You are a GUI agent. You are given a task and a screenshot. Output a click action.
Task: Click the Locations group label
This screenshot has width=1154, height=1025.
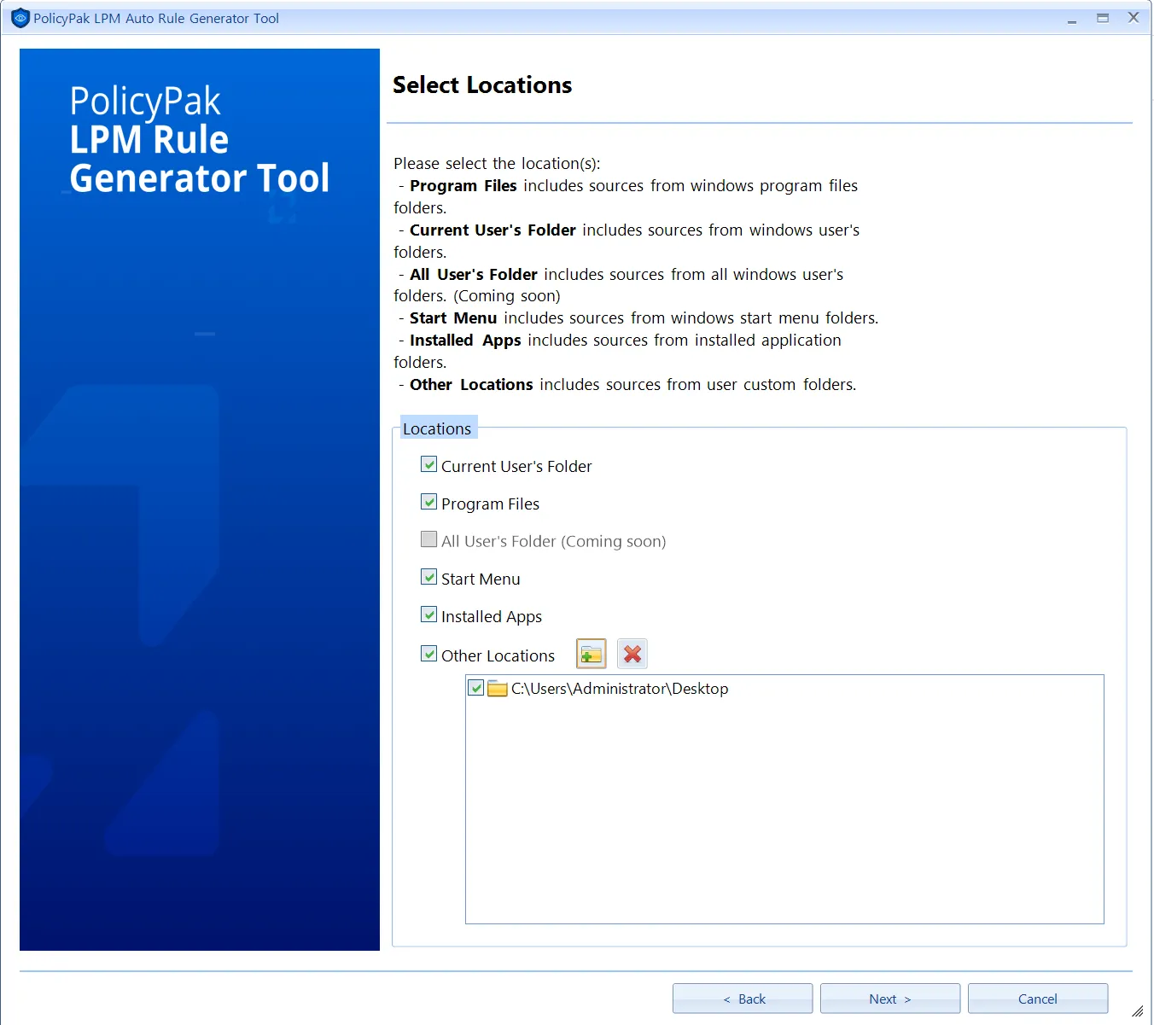[x=438, y=428]
